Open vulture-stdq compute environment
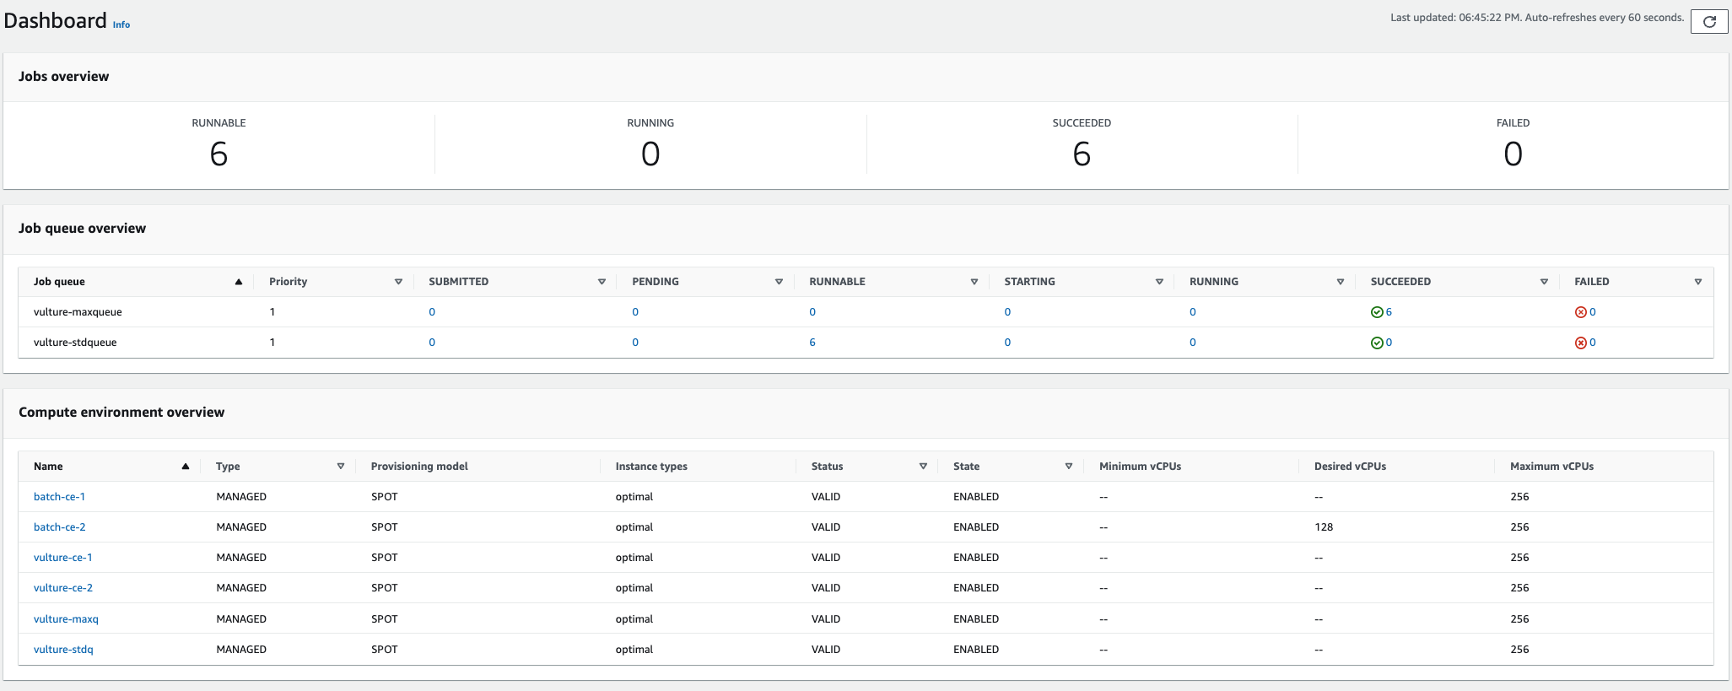1732x691 pixels. tap(63, 650)
